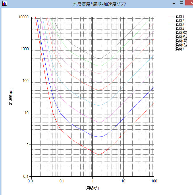This screenshot has width=193, height=195.
Task: Click the 0.01 x-axis tick label
Action: [31, 181]
